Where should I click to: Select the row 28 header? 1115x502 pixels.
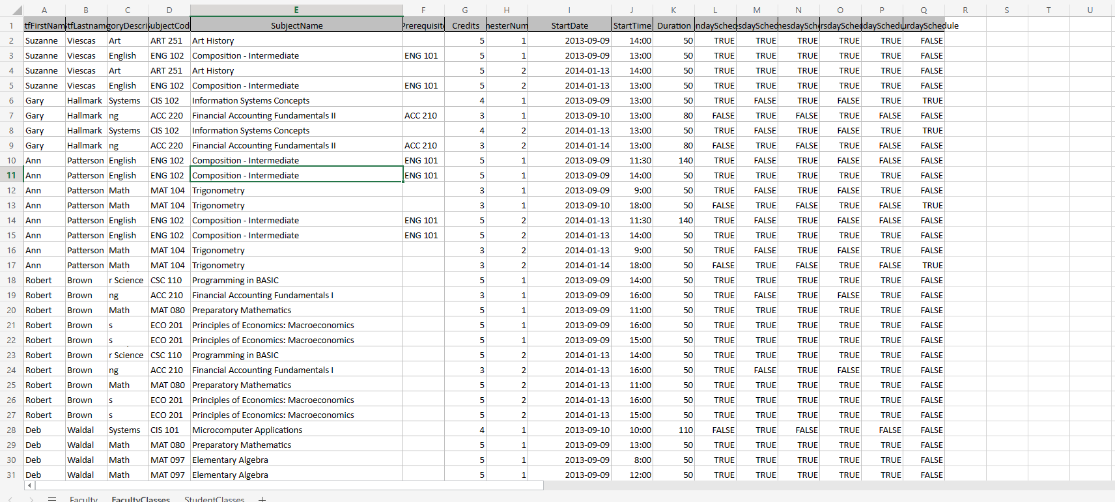pos(11,430)
